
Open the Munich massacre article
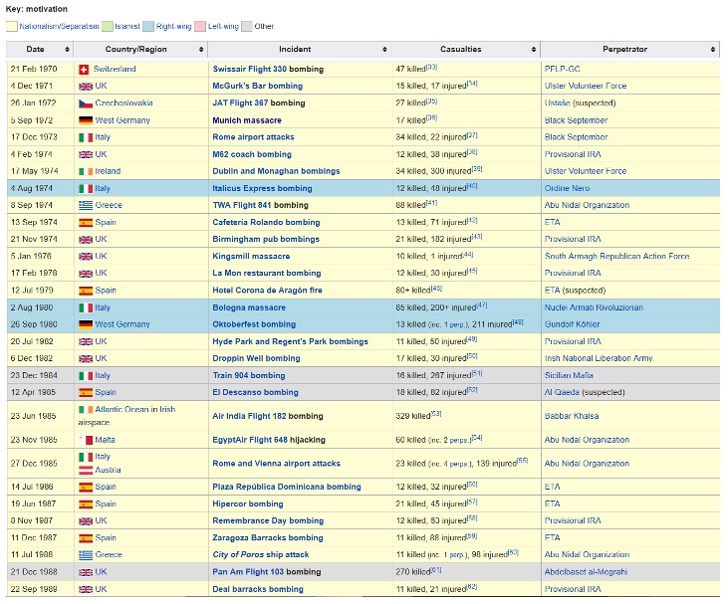coord(247,120)
